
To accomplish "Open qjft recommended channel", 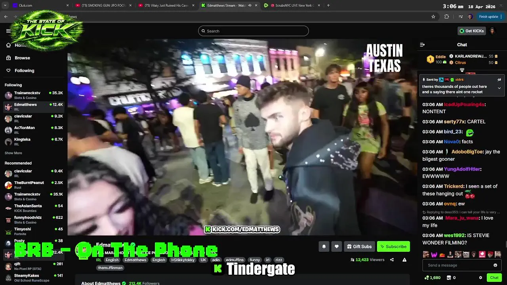I will [x=34, y=266].
